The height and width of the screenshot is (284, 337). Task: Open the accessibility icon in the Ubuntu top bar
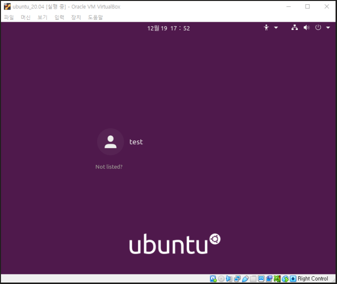266,28
